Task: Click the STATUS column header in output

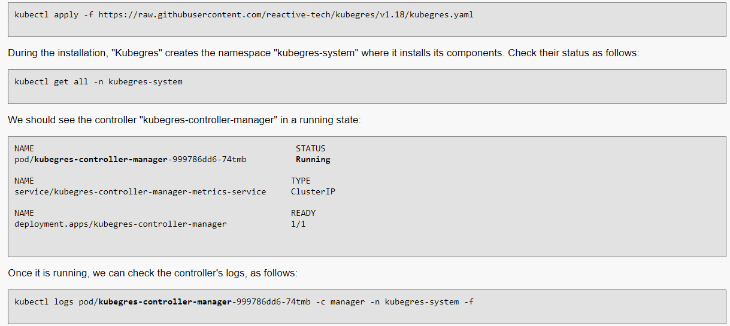Action: 310,148
